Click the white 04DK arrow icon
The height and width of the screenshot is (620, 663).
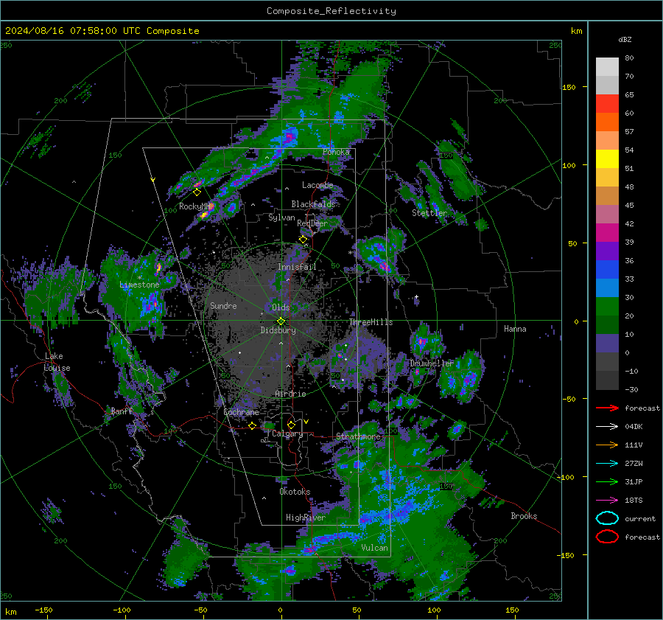[607, 427]
